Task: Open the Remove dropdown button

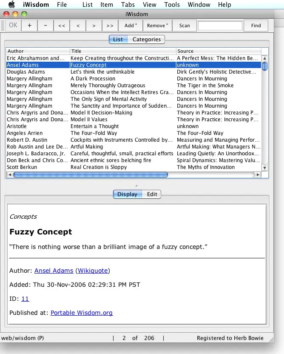Action: (x=157, y=25)
